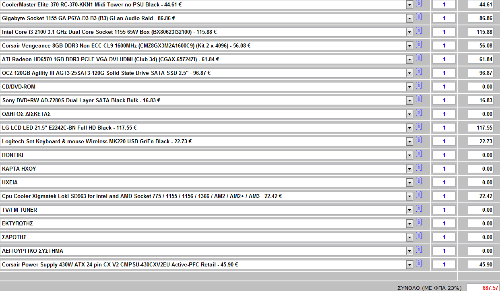Open info icon for OCZ 120GB Agility III
This screenshot has height=291, width=500.
(419, 72)
